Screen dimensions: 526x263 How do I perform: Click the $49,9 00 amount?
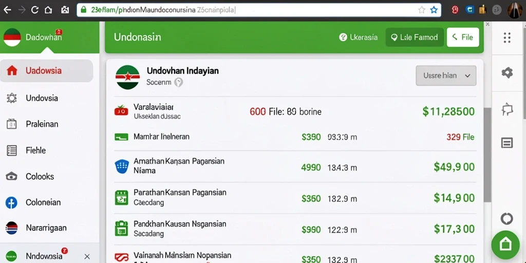pyautogui.click(x=454, y=167)
